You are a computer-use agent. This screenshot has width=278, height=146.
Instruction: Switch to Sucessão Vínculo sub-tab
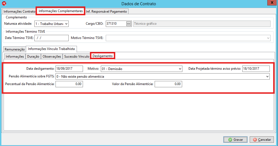point(77,56)
